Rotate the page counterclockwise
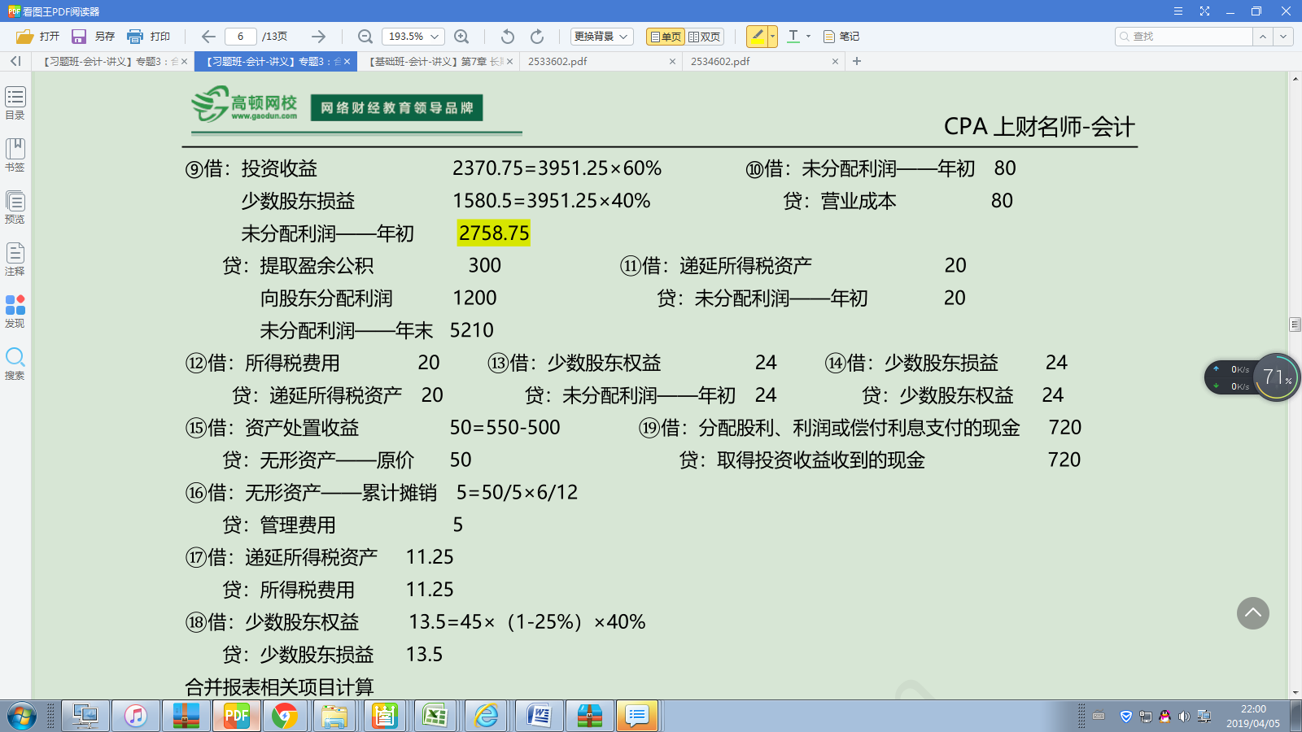This screenshot has height=732, width=1302. (508, 37)
